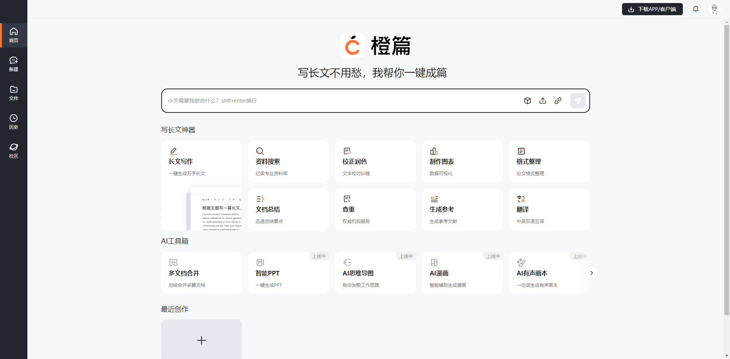Click the 一键生成PPT text

[x=269, y=285]
